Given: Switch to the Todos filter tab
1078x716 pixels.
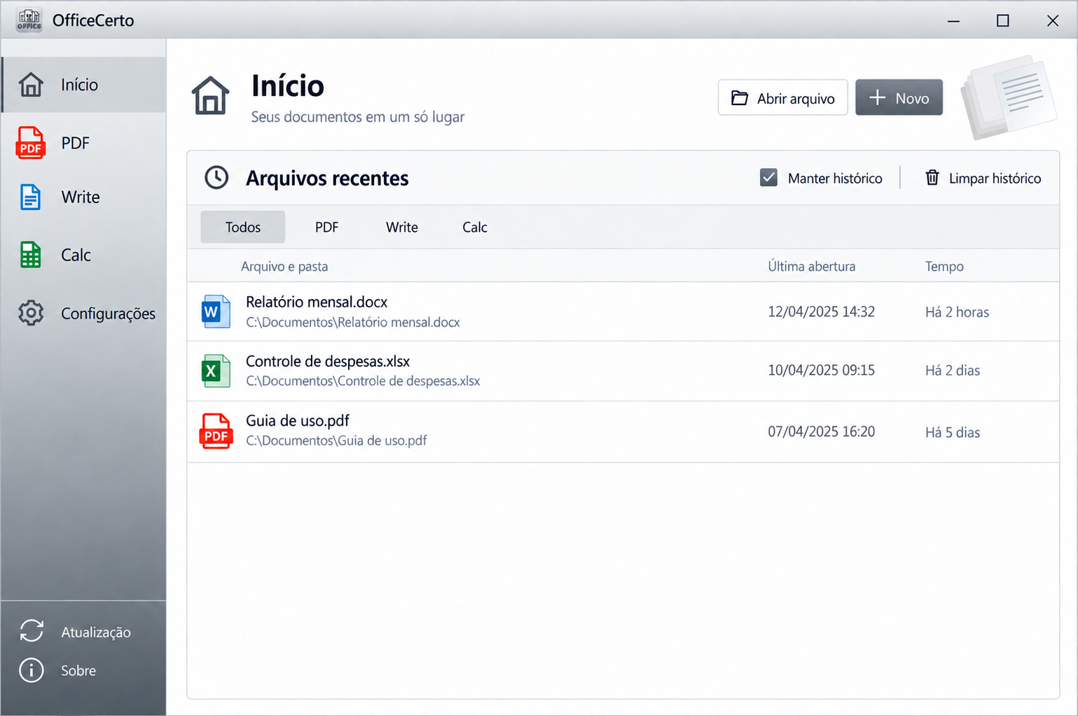Looking at the screenshot, I should pyautogui.click(x=242, y=227).
